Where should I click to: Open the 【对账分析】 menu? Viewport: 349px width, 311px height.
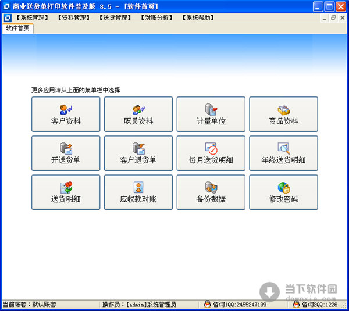(156, 18)
